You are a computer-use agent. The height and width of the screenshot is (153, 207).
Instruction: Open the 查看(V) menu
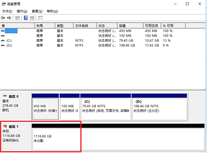[x=37, y=11]
